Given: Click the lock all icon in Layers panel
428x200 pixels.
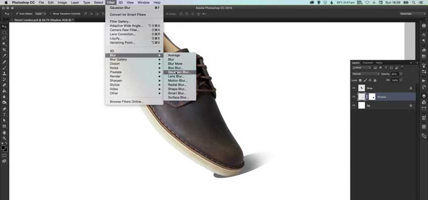Looking at the screenshot, I should point(375,80).
